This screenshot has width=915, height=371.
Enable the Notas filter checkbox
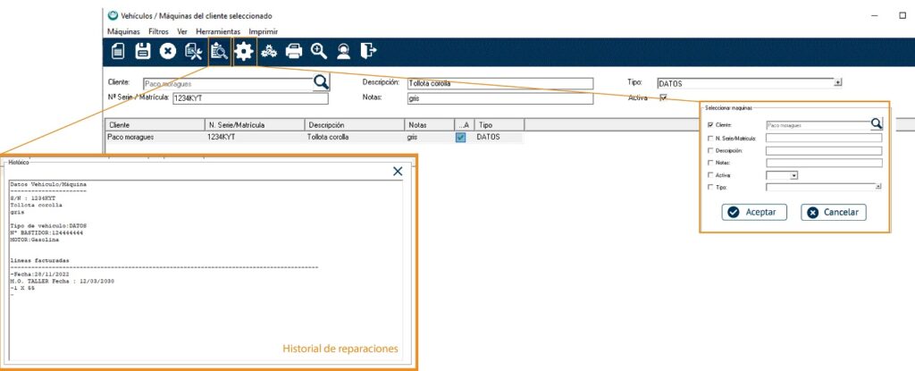pos(710,164)
